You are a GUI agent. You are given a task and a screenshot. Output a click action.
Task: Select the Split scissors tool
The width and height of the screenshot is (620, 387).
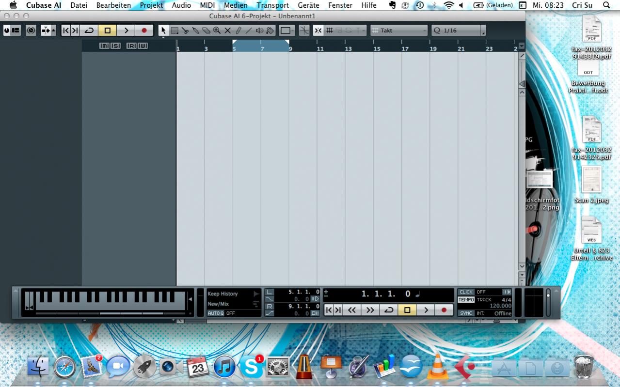coord(185,31)
